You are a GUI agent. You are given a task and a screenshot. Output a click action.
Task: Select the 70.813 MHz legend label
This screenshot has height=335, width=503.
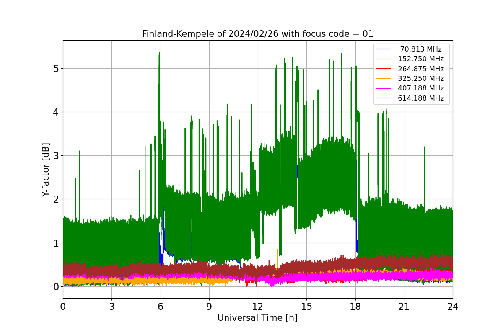pos(421,49)
